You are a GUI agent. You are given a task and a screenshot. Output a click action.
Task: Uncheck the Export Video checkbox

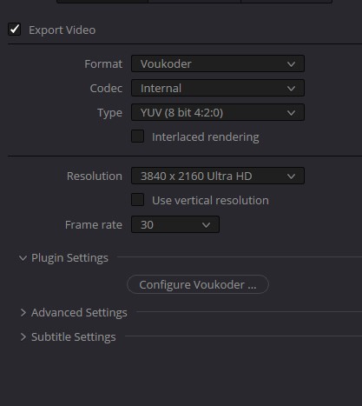coord(15,30)
